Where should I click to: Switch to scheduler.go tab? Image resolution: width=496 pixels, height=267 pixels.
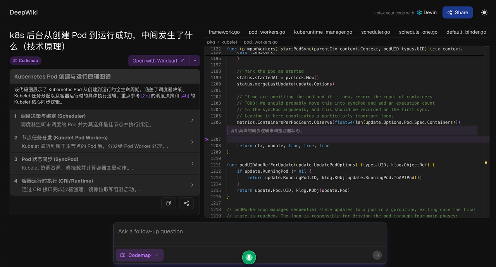375,32
